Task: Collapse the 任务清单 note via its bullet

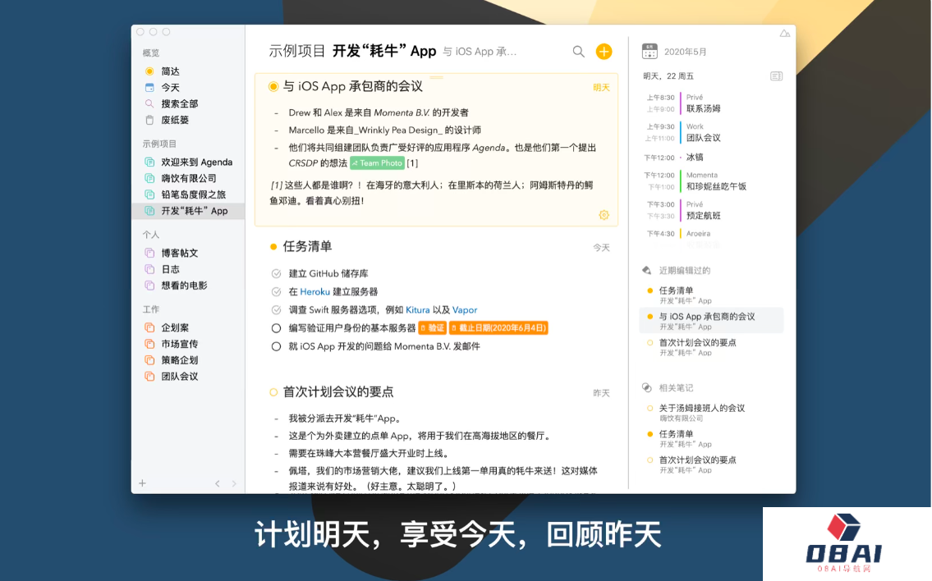Action: [273, 247]
